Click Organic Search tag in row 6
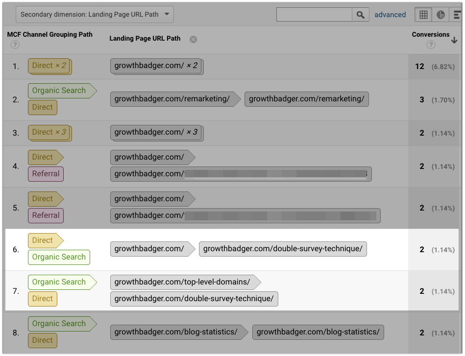 point(59,257)
